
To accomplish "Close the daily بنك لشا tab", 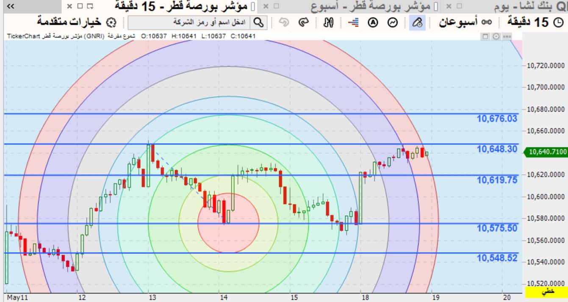I will [449, 6].
